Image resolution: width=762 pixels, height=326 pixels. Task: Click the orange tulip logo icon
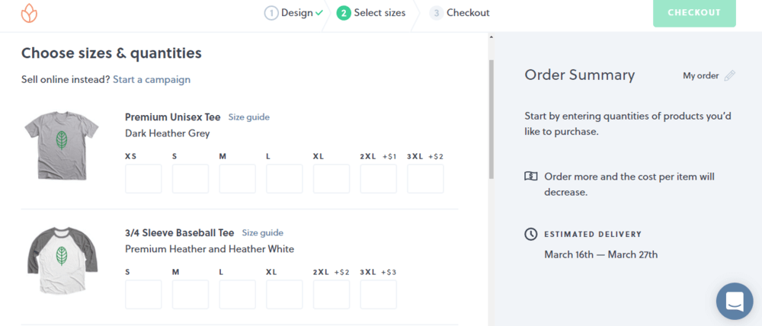(29, 13)
